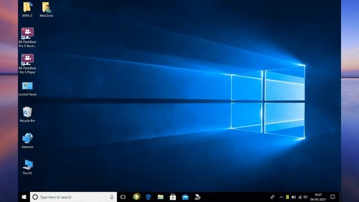The image size is (359, 202).
Task: Open the People icon in system tray
Action: click(272, 197)
